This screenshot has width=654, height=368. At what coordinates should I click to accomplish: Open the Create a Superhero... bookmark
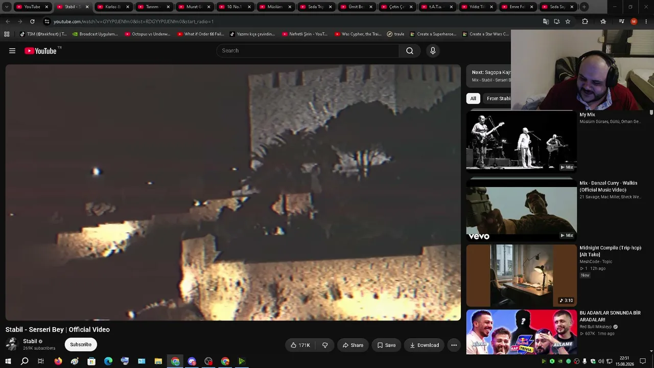click(x=433, y=34)
